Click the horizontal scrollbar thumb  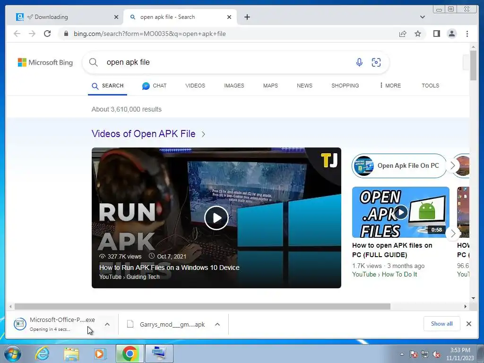click(x=202, y=306)
